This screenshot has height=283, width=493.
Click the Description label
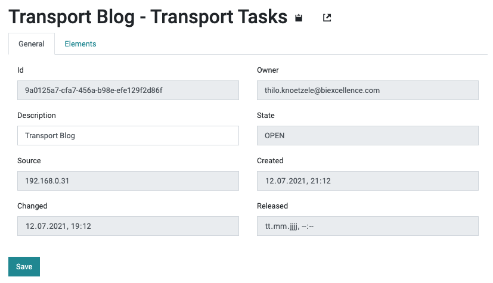point(36,116)
